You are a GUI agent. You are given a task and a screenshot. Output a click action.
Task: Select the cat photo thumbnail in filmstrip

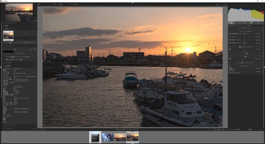[x=108, y=137]
